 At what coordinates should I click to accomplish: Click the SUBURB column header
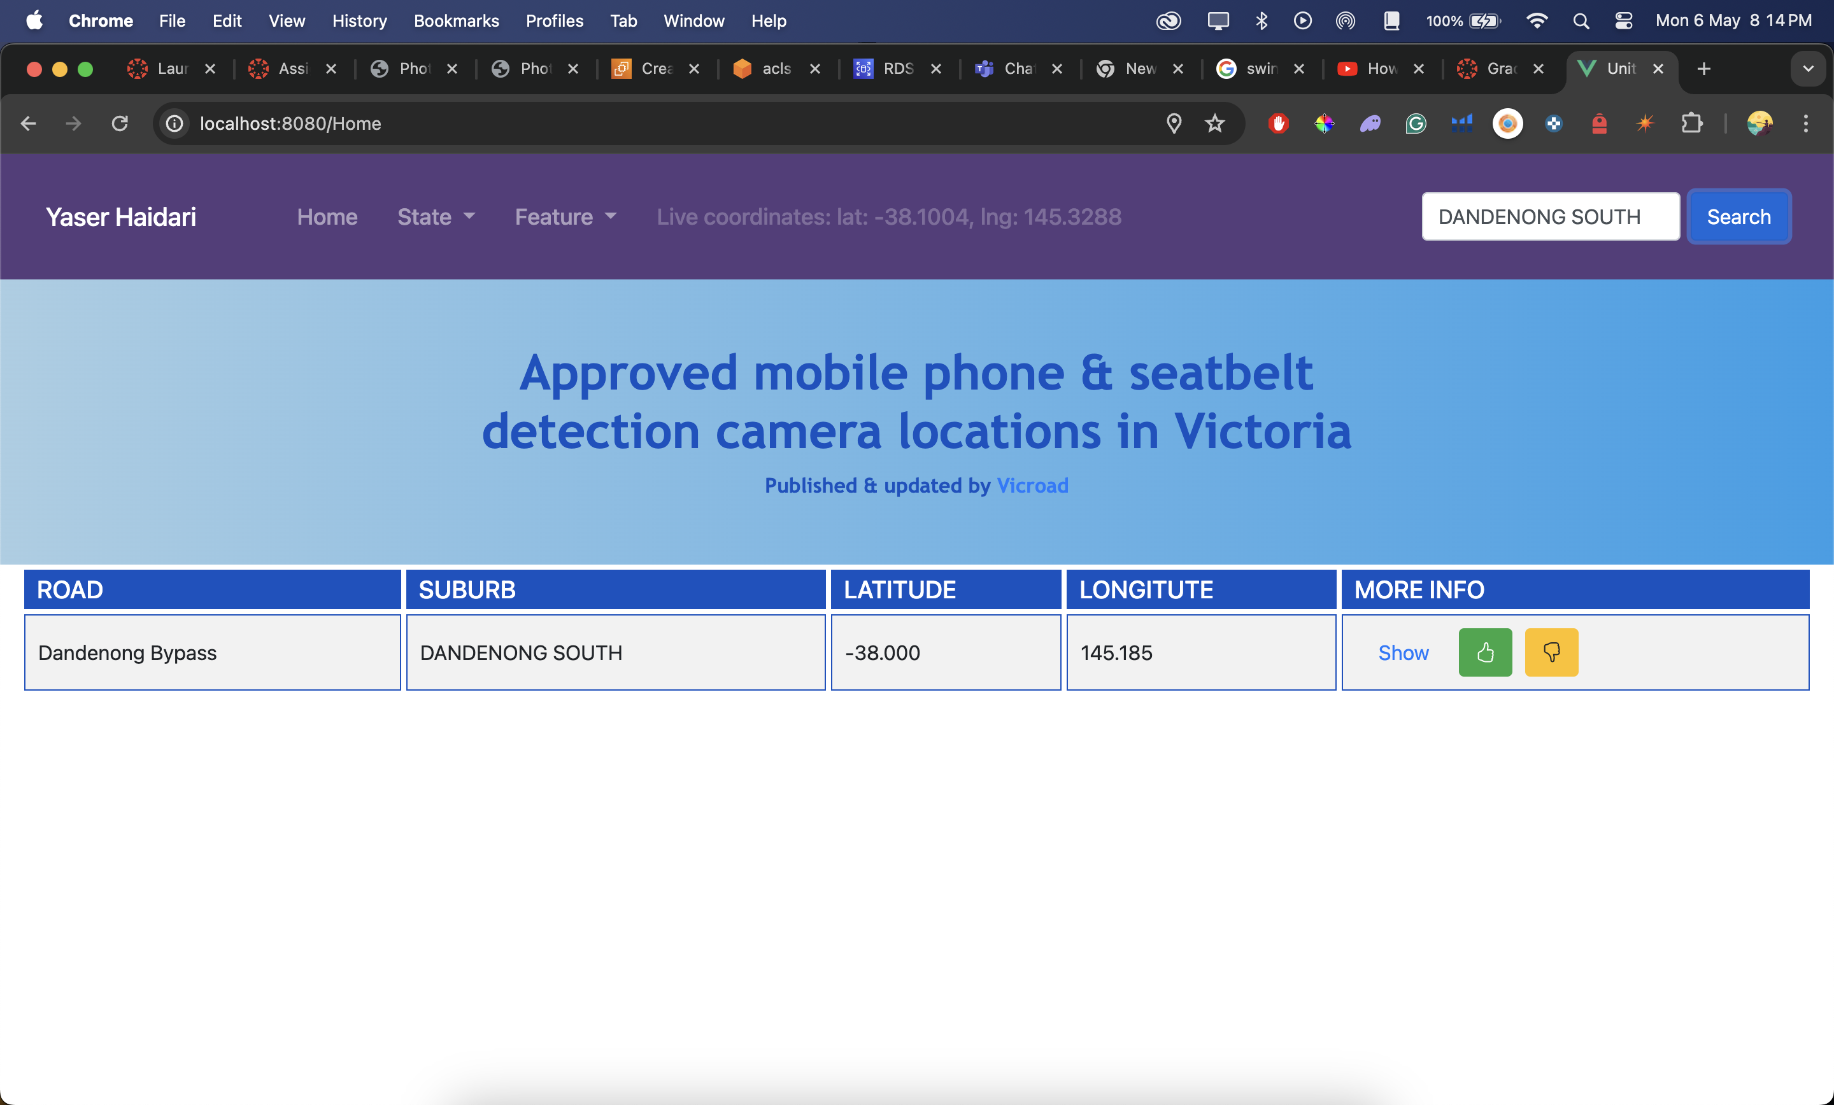616,589
